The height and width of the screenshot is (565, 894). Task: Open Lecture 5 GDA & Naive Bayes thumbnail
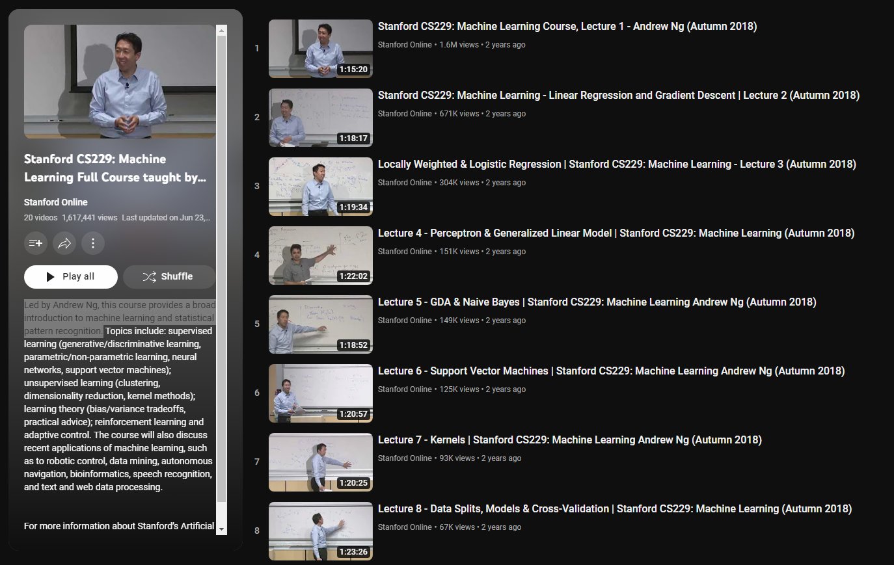click(x=321, y=324)
